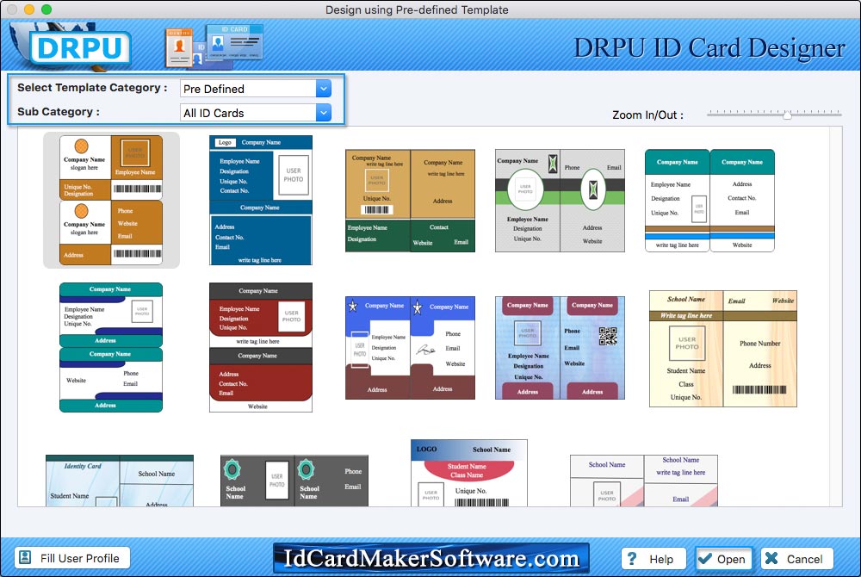Click the All ID Cards field text

click(x=214, y=113)
